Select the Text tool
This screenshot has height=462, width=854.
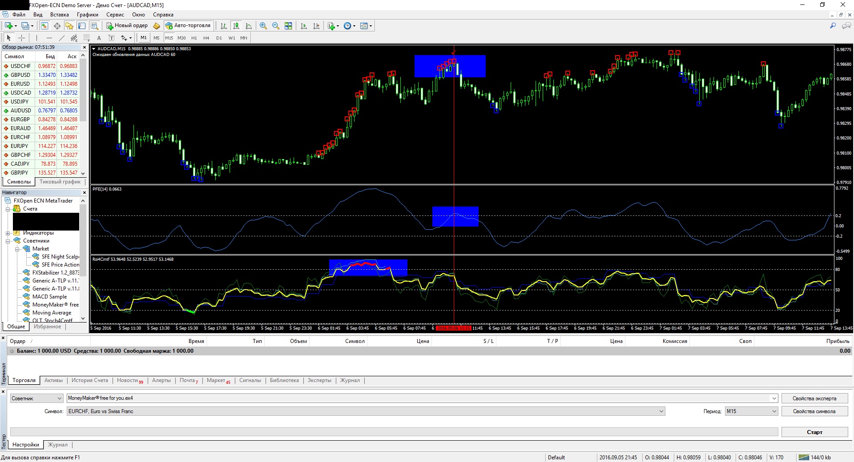pos(99,38)
